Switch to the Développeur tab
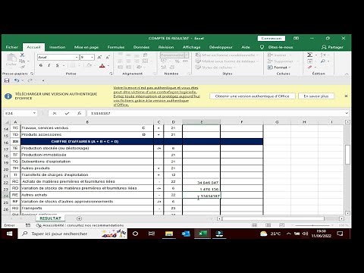Viewport: 364px width, 273px height. pos(221,47)
